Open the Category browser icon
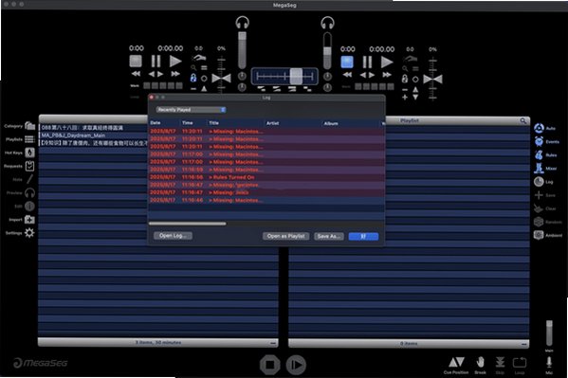Screen dimensions: 568x378 tap(29, 126)
